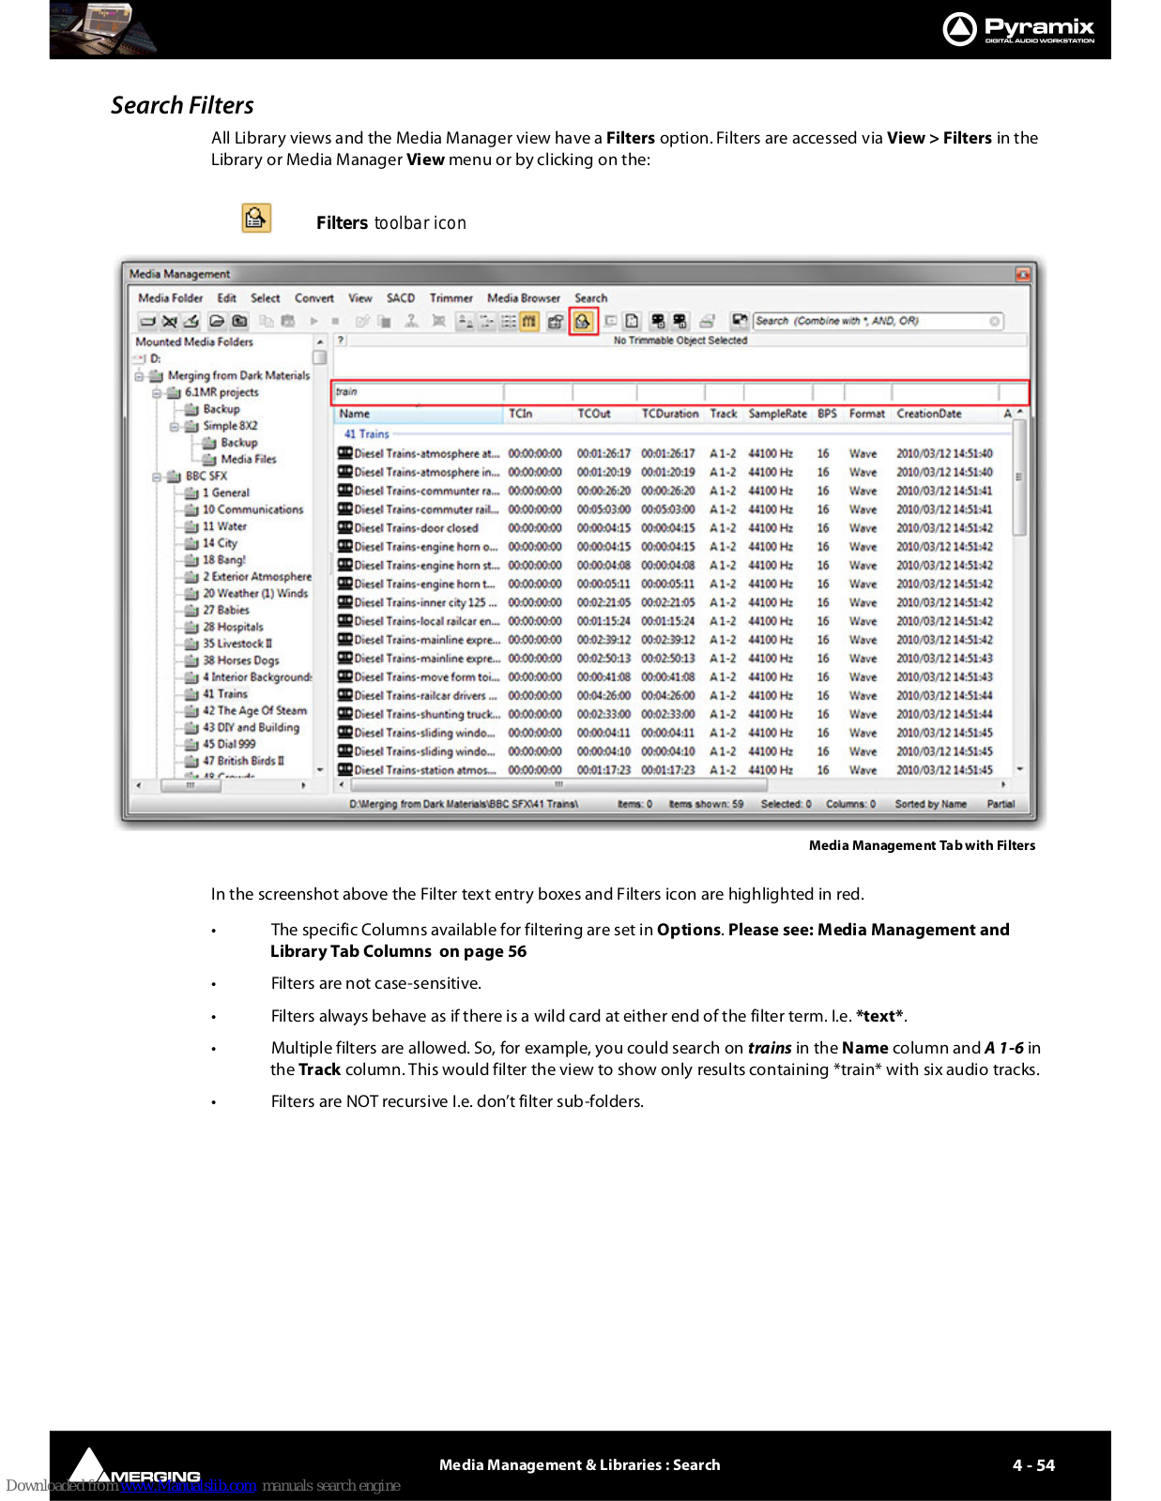The width and height of the screenshot is (1161, 1501).
Task: Select the 47 British Birds II folder
Action: pyautogui.click(x=243, y=761)
